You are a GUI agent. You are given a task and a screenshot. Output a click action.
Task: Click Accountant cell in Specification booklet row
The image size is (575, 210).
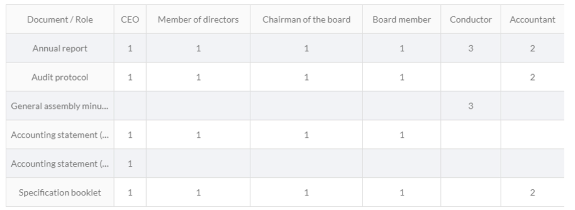point(532,192)
